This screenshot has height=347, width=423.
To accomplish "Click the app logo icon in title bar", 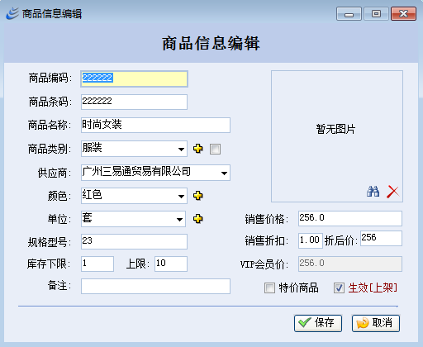I will coord(12,13).
